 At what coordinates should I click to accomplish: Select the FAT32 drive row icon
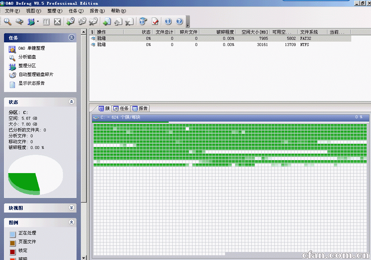coord(93,38)
